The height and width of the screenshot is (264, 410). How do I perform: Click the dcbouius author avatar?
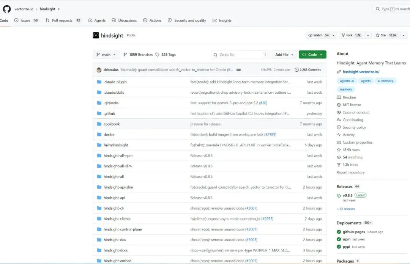point(99,70)
